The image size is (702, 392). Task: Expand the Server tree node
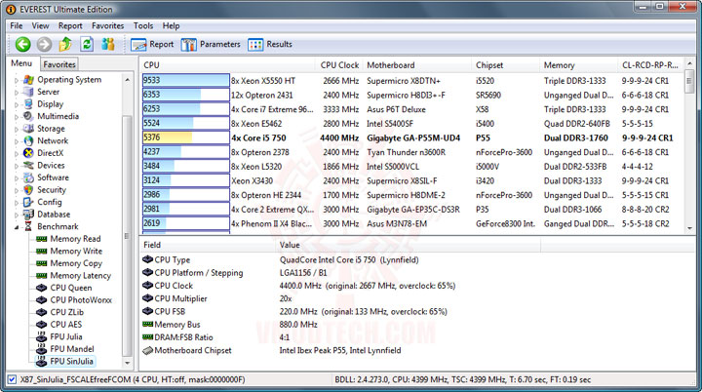click(x=17, y=93)
